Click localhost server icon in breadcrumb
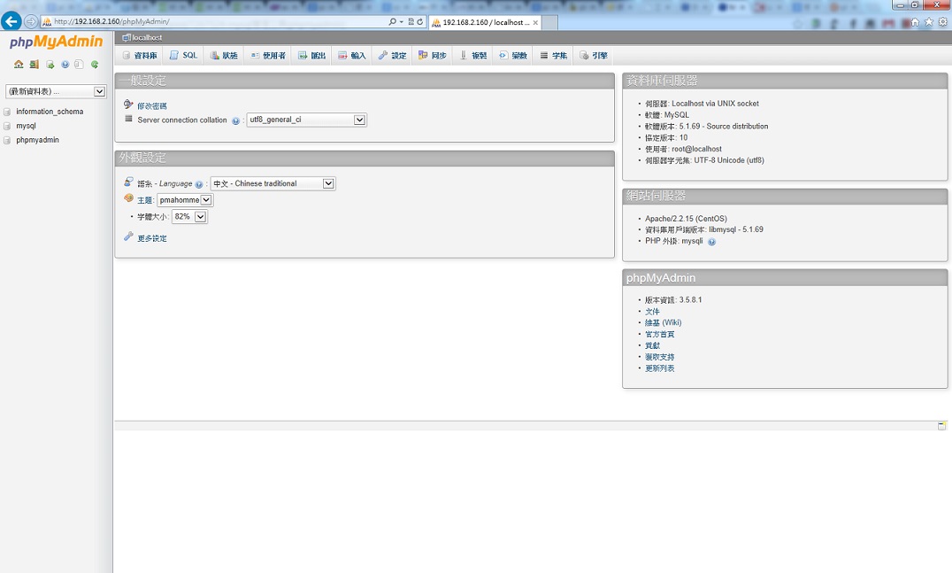952x573 pixels. click(x=127, y=38)
